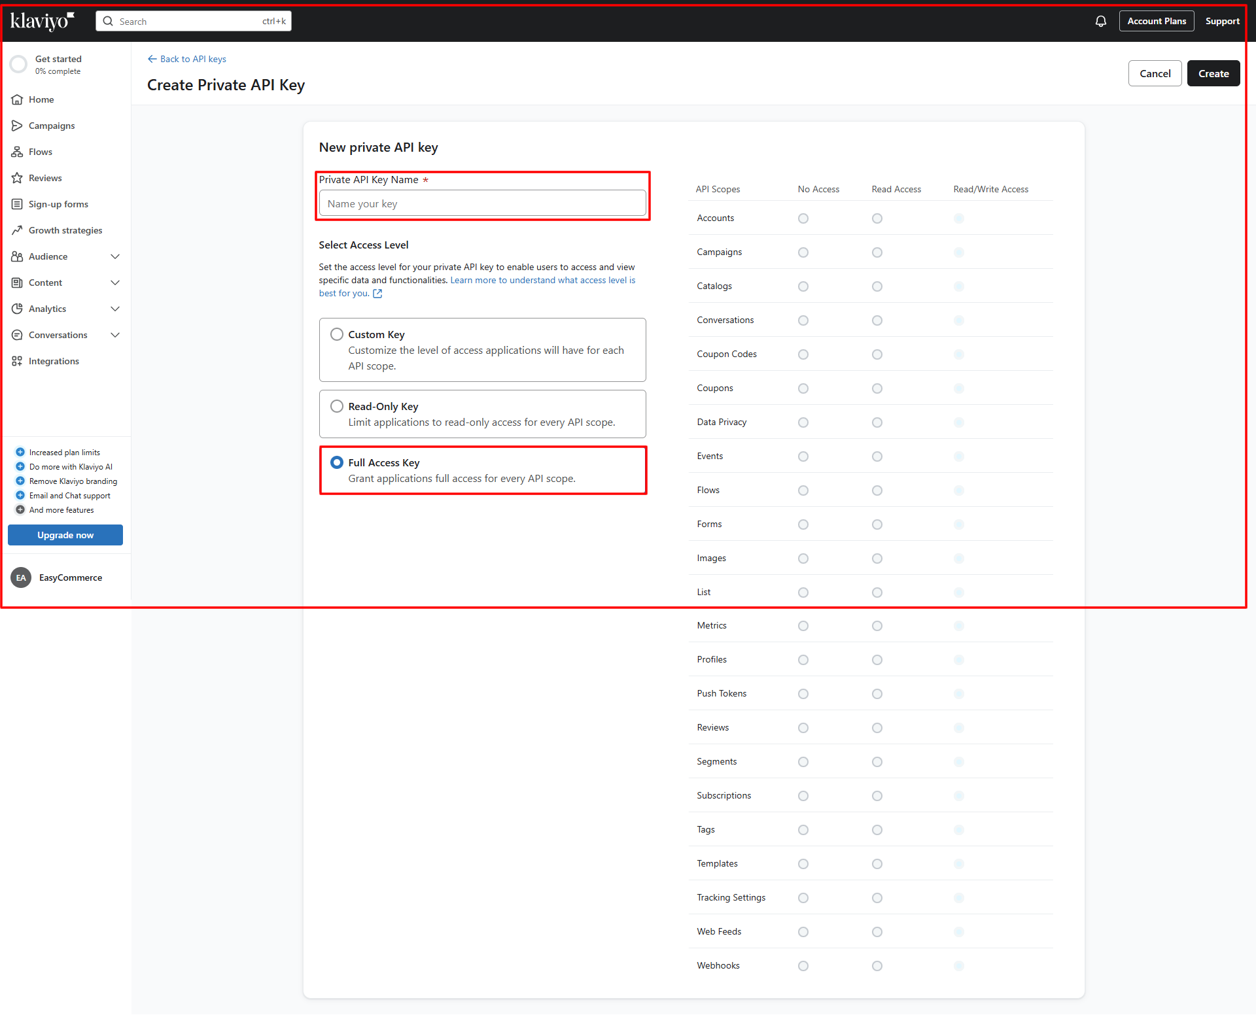
Task: Click the Reviews star icon
Action: (17, 178)
